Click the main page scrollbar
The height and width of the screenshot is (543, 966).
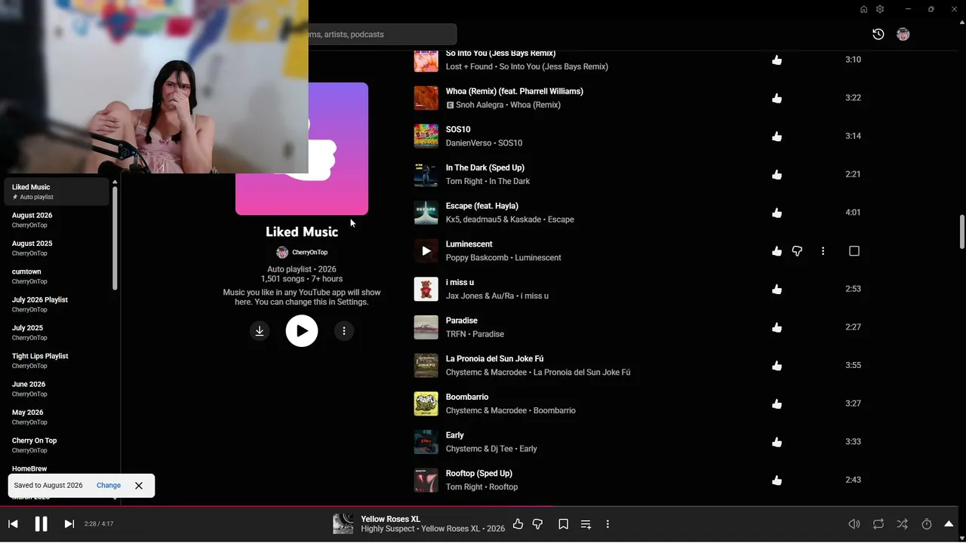961,232
